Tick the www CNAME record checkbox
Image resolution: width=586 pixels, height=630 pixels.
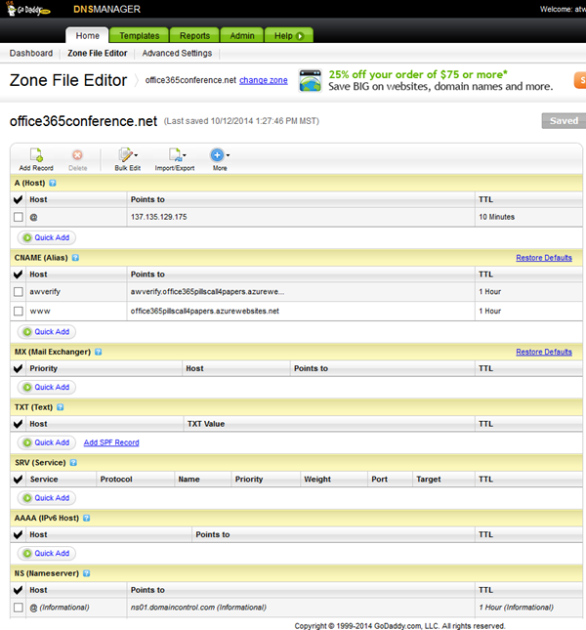pyautogui.click(x=19, y=312)
